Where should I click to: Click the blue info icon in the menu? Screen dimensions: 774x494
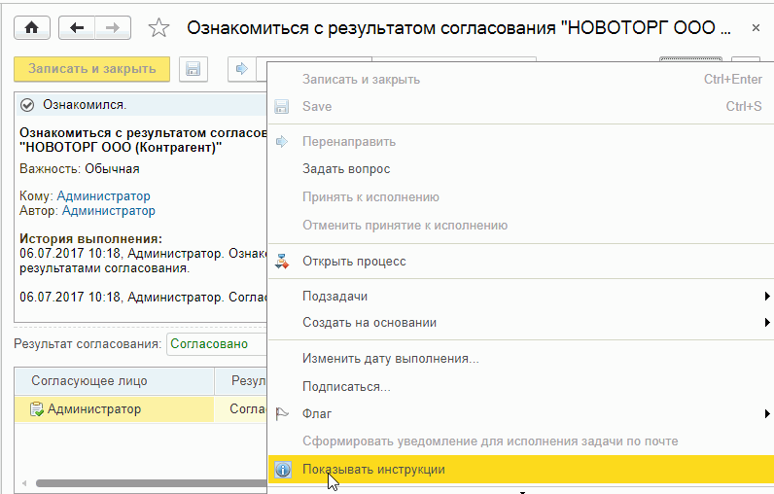tap(283, 470)
